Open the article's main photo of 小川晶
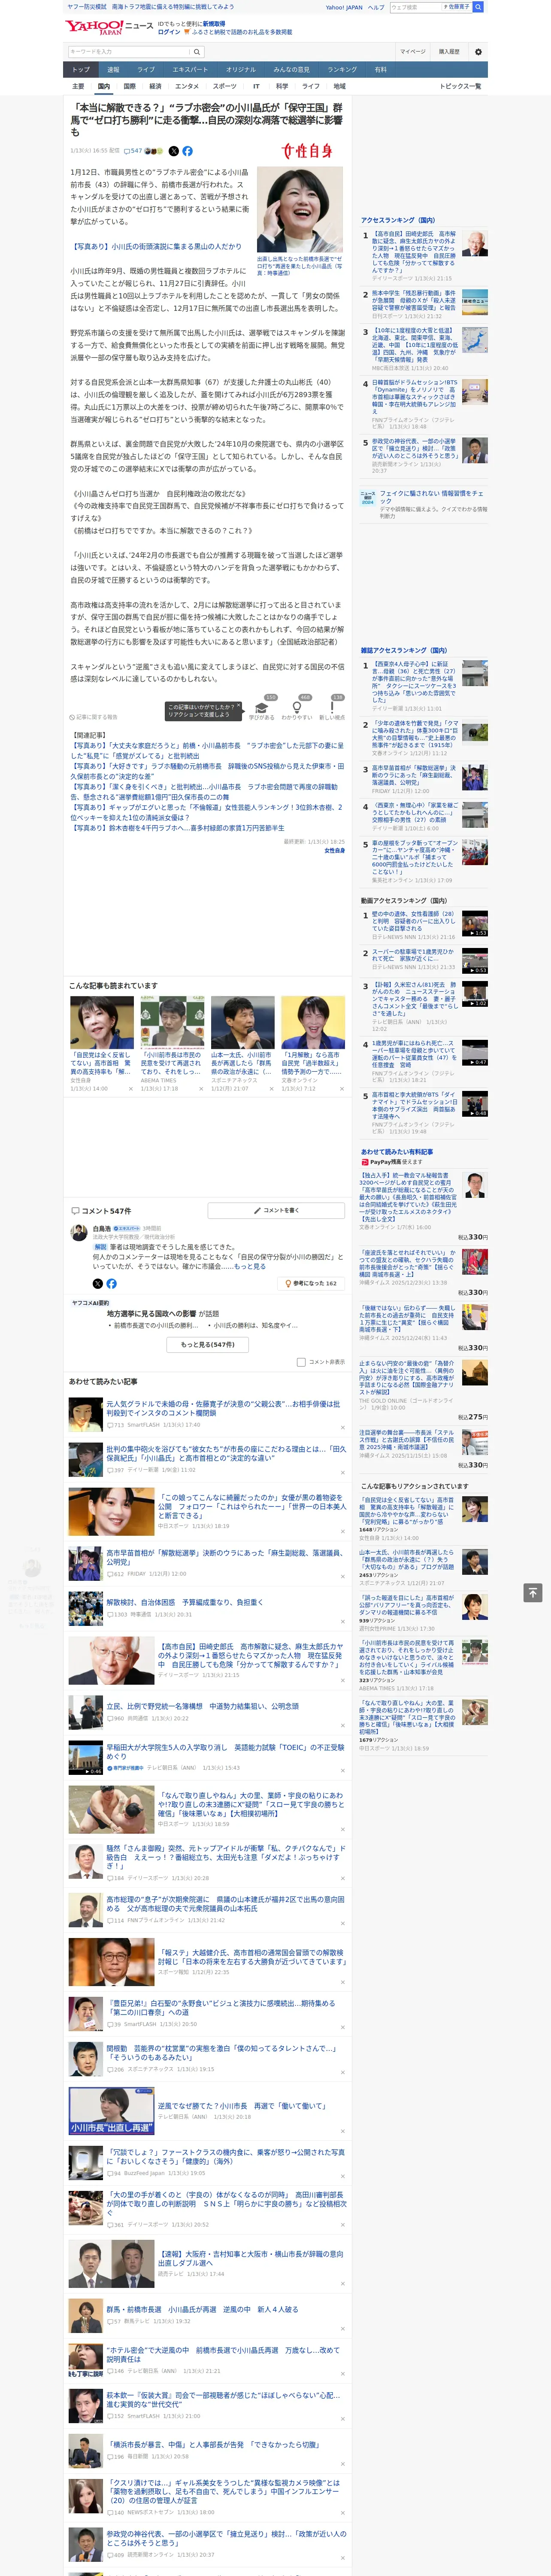Image resolution: width=551 pixels, height=2576 pixels. point(300,209)
